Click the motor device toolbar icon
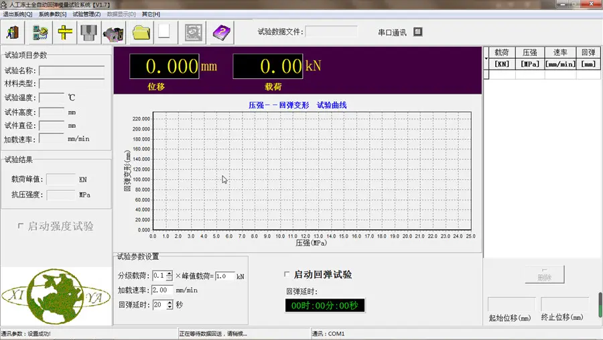Image resolution: width=603 pixels, height=340 pixels. click(x=113, y=33)
